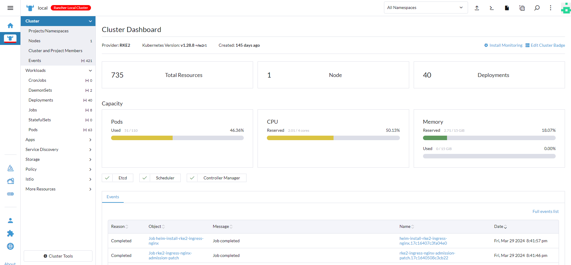
Task: Download the KubeConfig file icon
Action: coord(507,8)
